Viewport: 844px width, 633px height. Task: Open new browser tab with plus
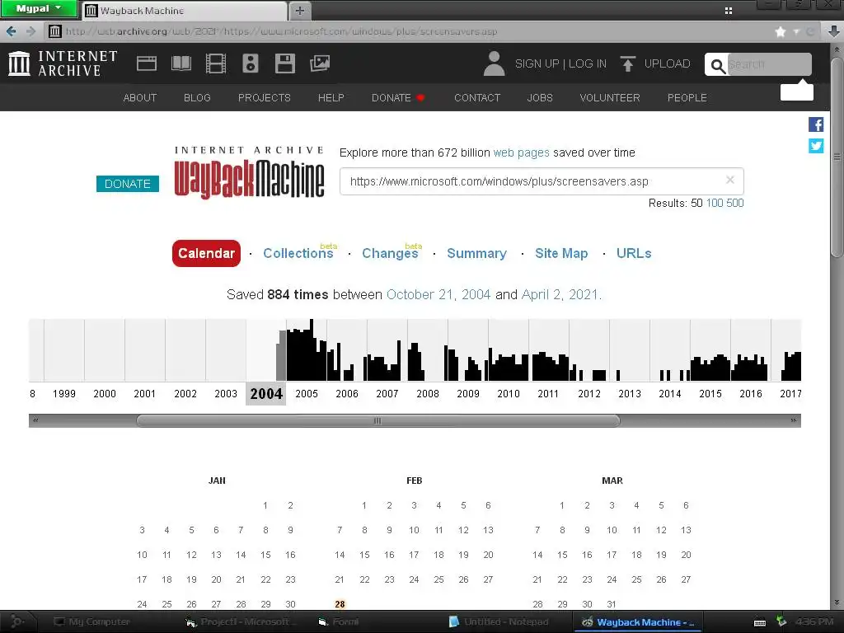coord(300,10)
